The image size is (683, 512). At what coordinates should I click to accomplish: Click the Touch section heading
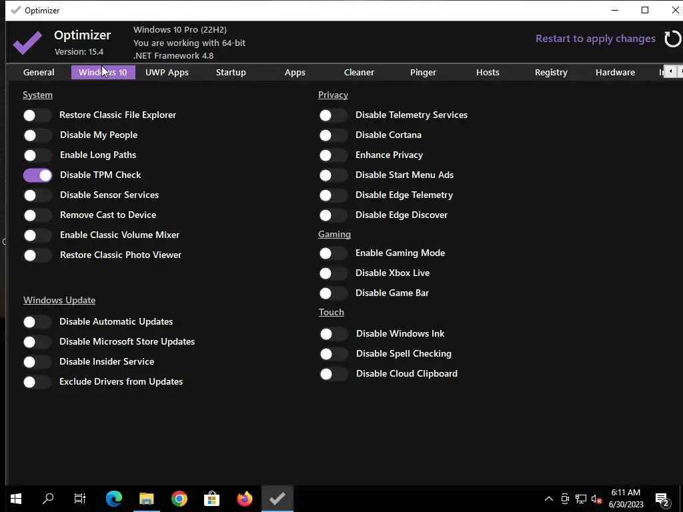(331, 312)
